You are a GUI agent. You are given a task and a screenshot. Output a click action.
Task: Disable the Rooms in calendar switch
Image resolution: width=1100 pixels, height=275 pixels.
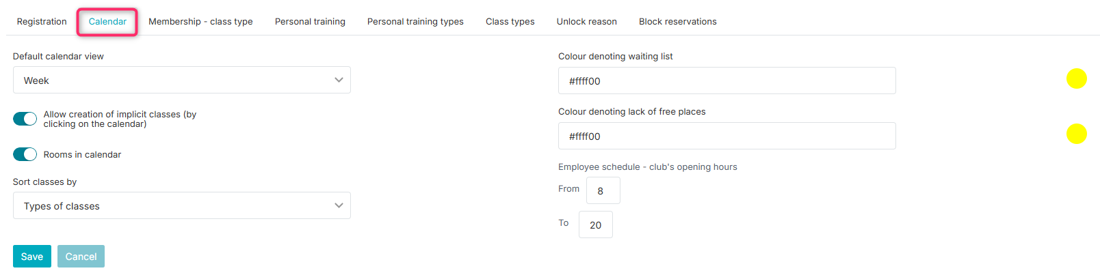tap(25, 154)
